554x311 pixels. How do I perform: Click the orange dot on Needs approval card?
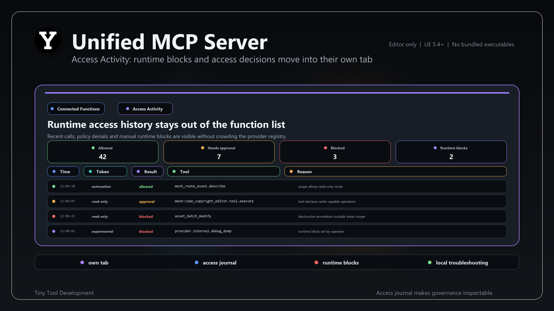tap(203, 148)
